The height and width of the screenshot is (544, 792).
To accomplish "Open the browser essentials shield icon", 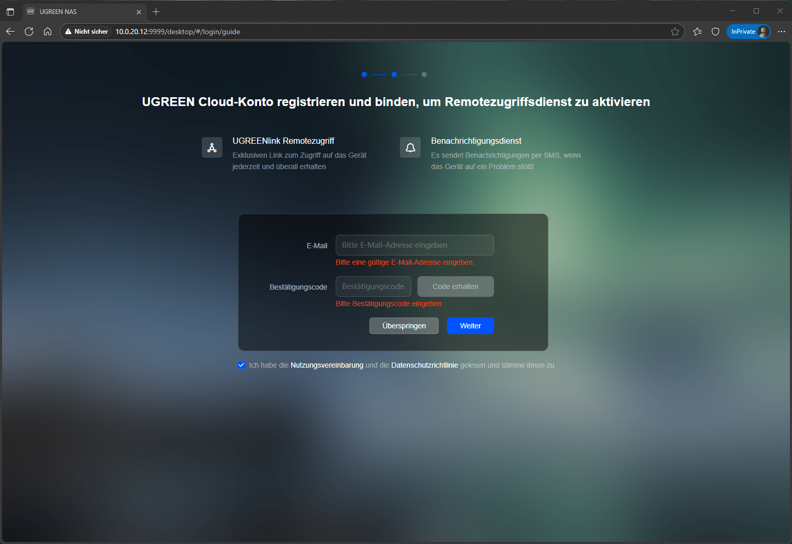I will click(x=715, y=32).
